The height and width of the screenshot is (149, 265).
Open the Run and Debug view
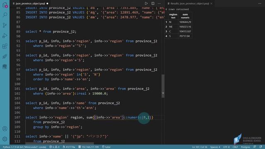tap(5, 36)
